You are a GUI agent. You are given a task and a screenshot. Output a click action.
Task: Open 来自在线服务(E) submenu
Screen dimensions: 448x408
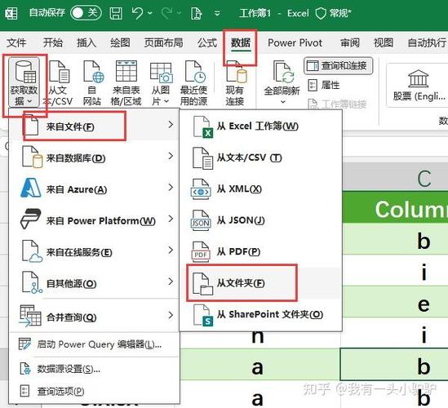pos(95,251)
